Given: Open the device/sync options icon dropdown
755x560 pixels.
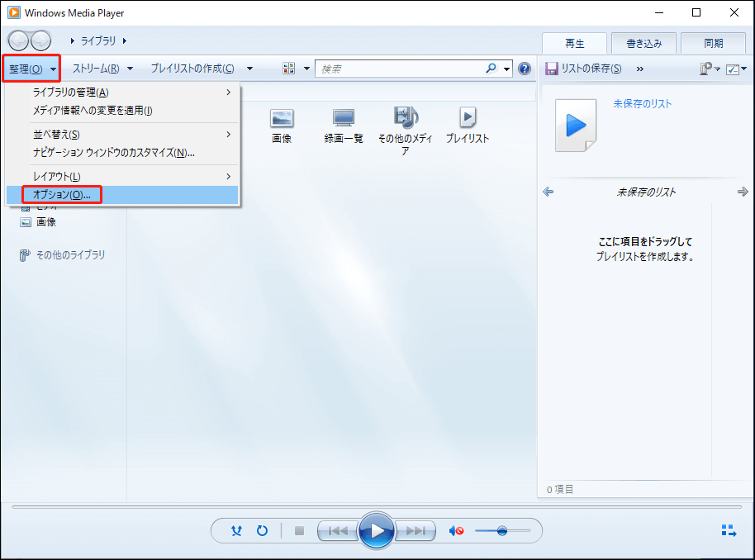Looking at the screenshot, I should pos(710,69).
